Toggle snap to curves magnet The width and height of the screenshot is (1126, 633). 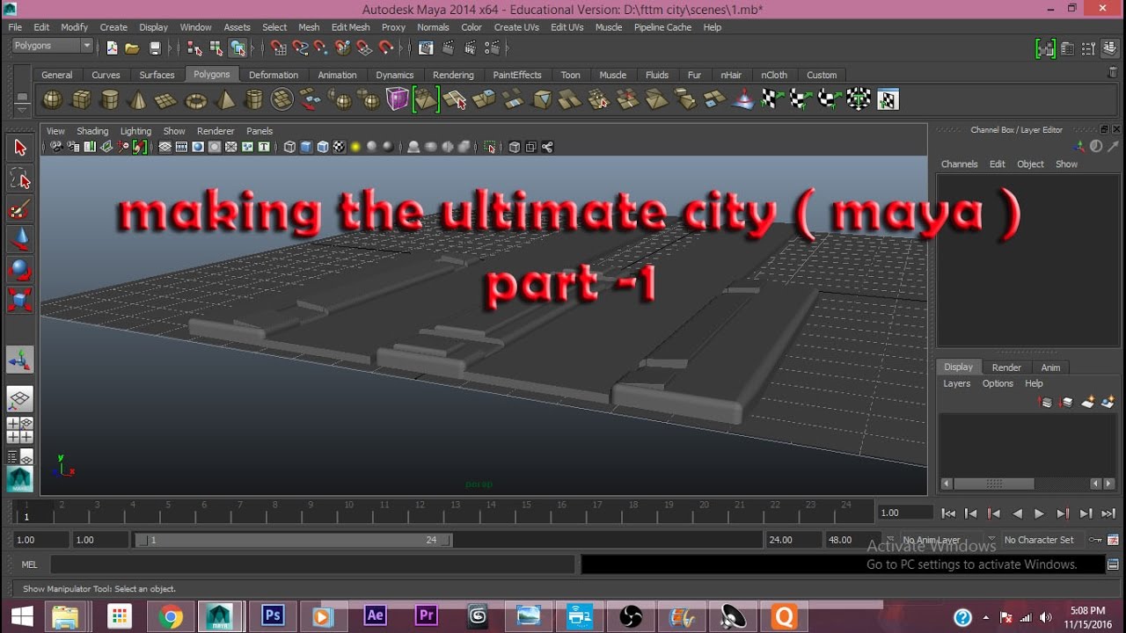point(300,48)
